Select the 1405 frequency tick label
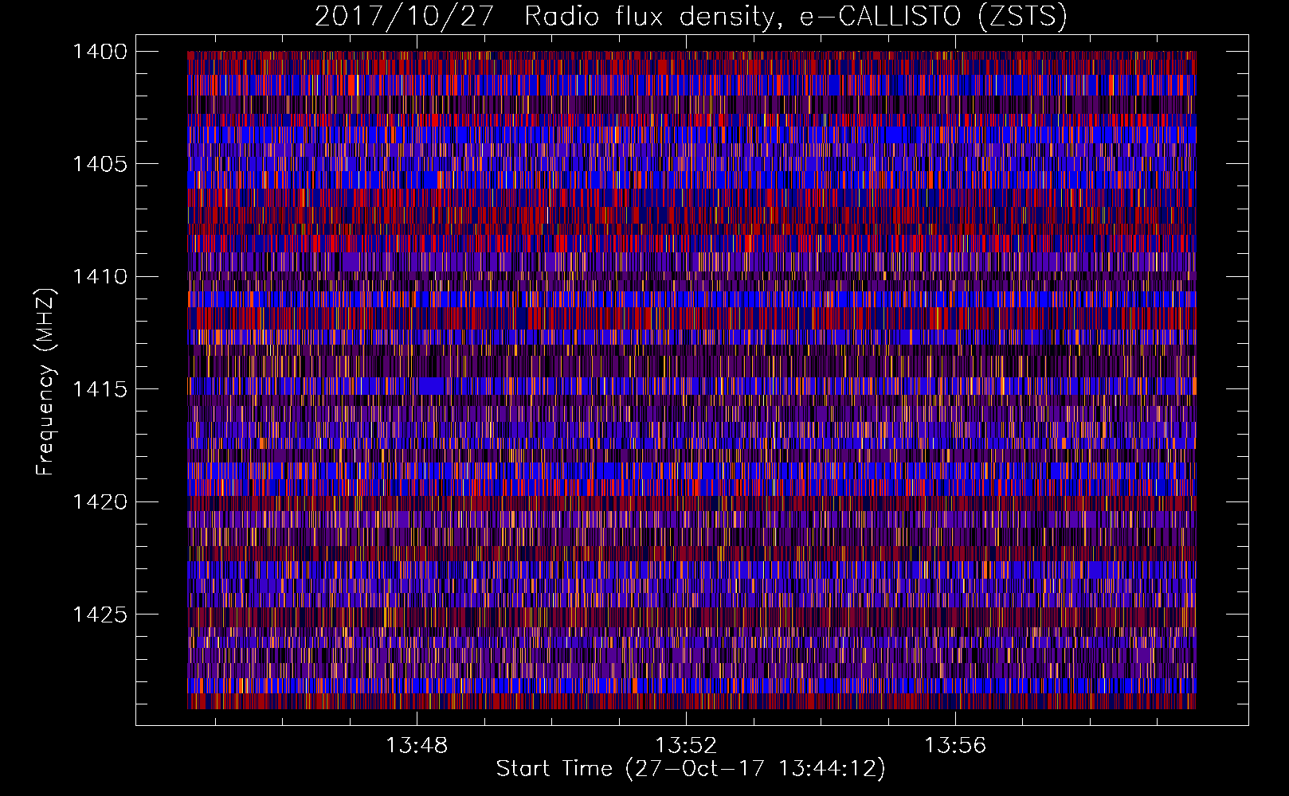 pyautogui.click(x=100, y=164)
